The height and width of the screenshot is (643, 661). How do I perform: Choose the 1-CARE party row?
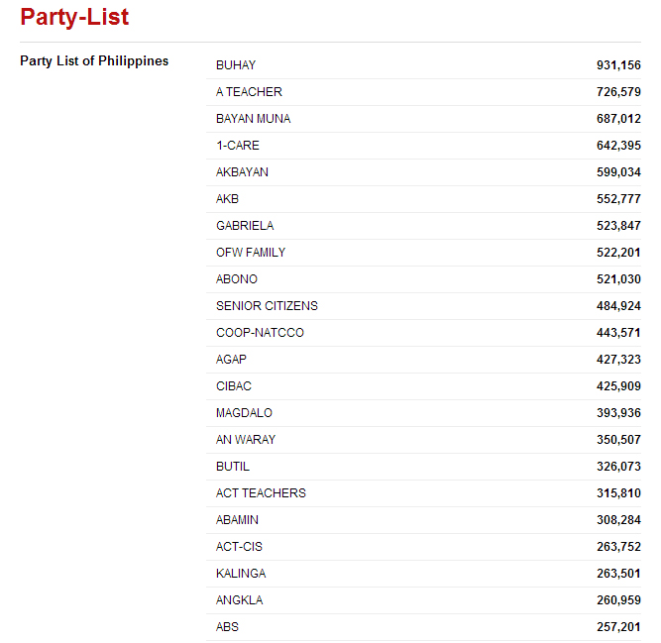[238, 146]
